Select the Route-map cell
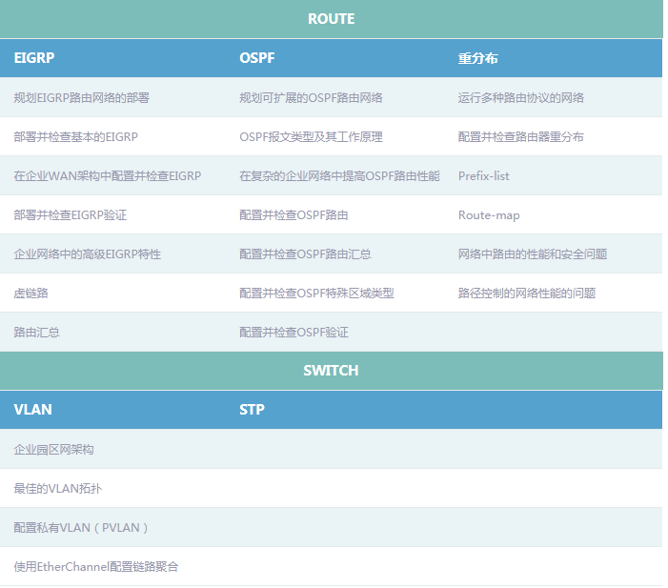This screenshot has width=668, height=588. pyautogui.click(x=489, y=215)
